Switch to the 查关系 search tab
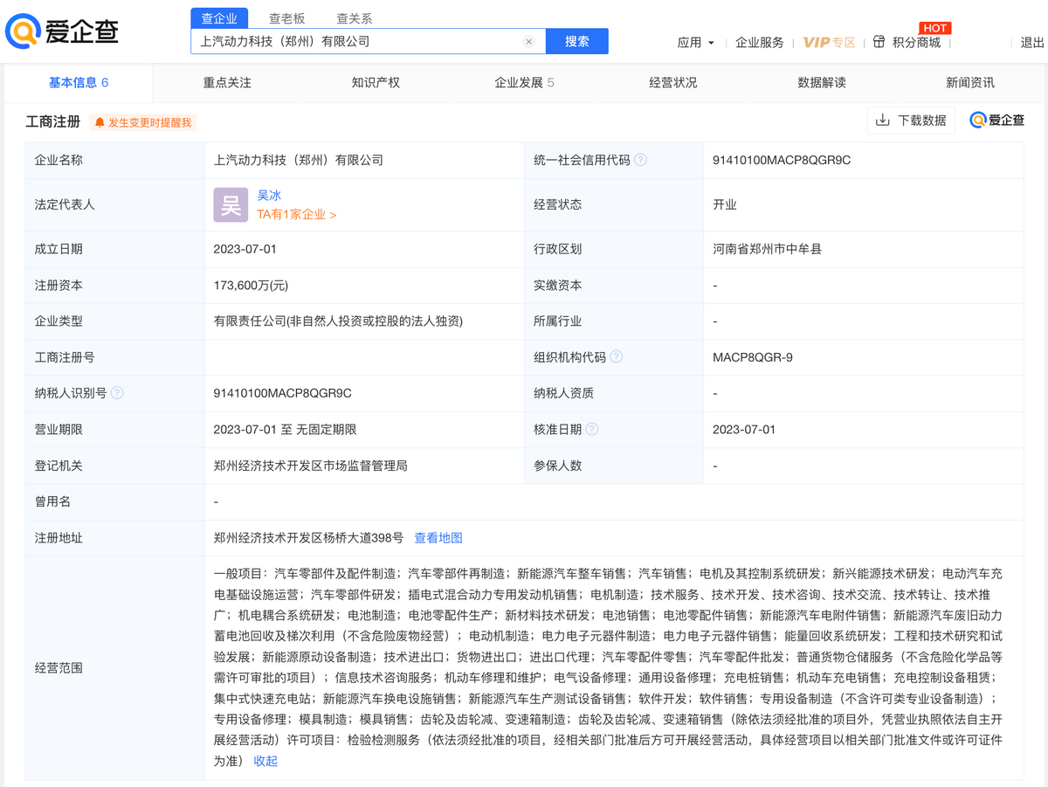The height and width of the screenshot is (787, 1048). coord(354,17)
